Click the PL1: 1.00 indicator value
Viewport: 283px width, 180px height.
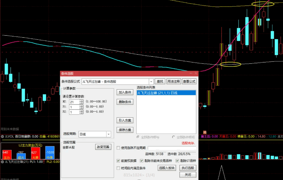coord(36,162)
